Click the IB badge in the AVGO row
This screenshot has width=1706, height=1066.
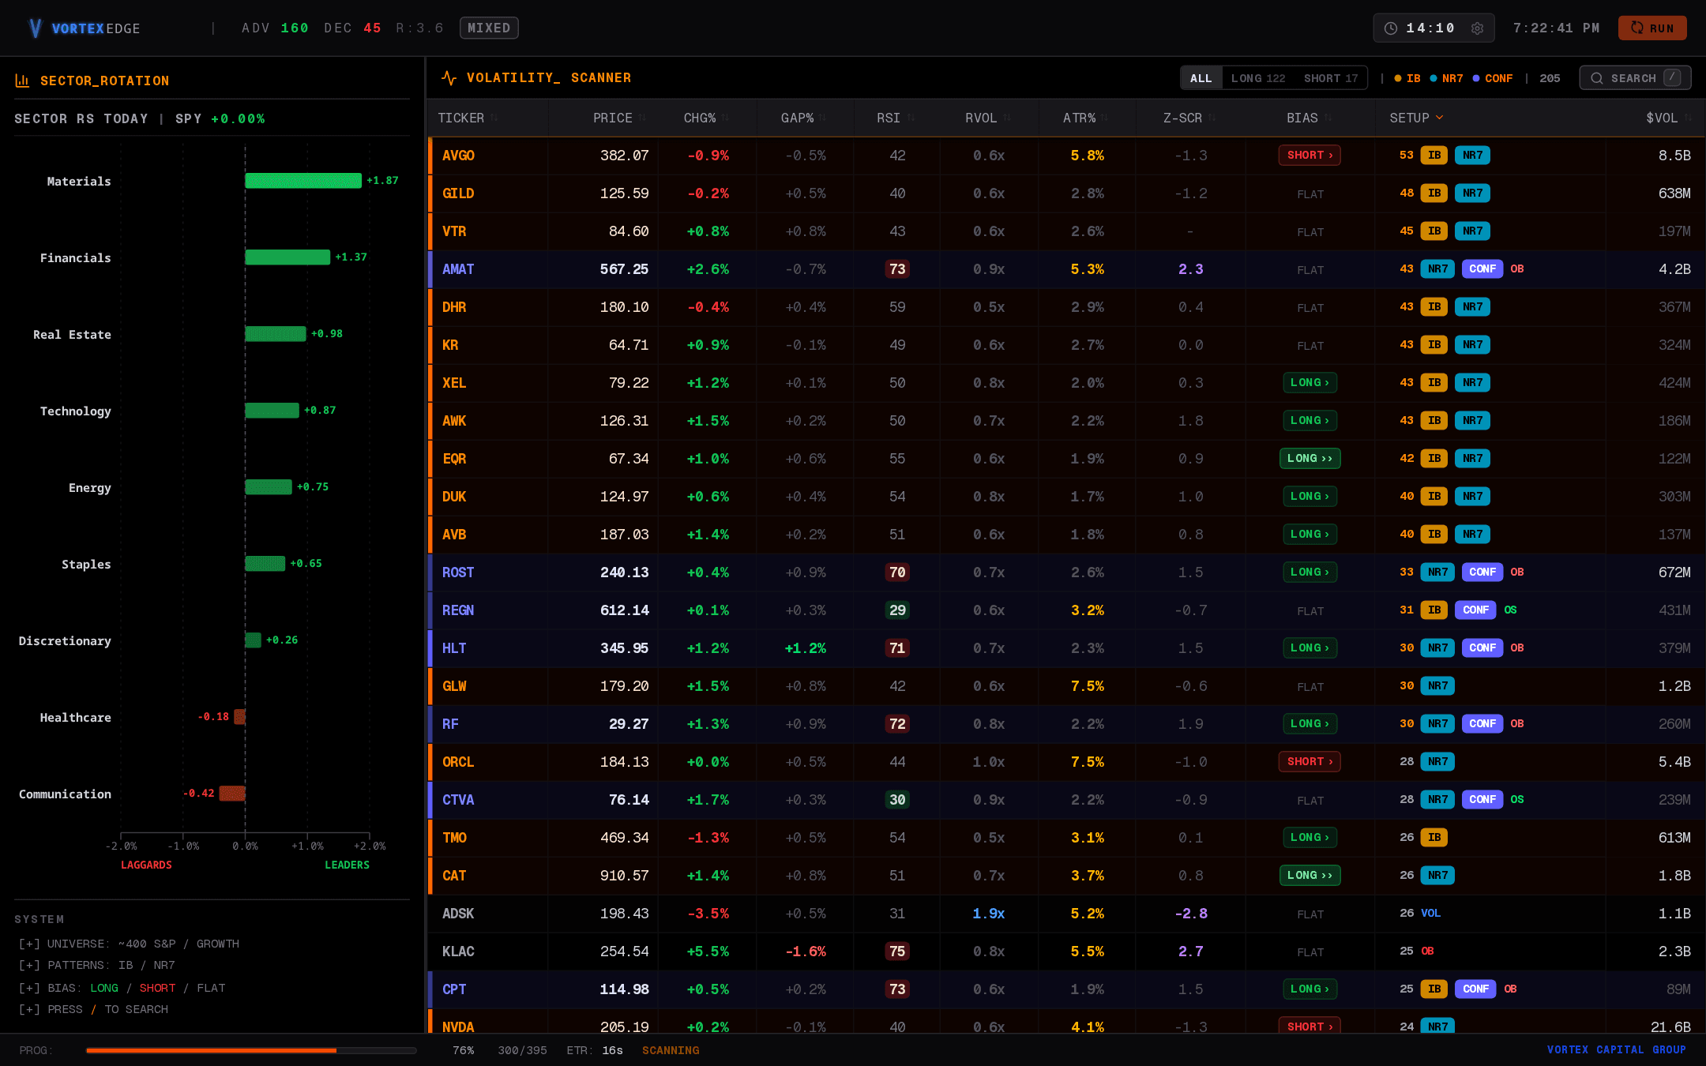[1434, 156]
